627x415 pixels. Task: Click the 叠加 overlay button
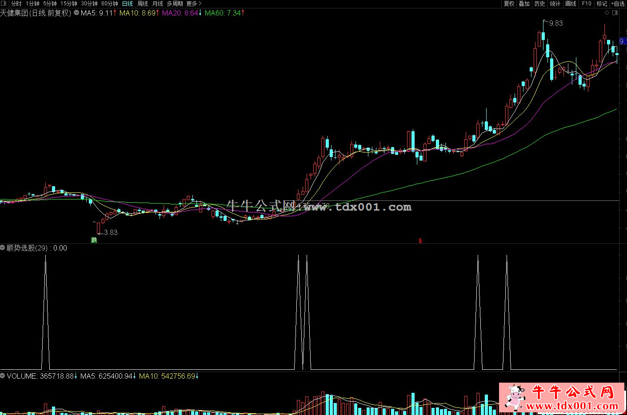(524, 4)
